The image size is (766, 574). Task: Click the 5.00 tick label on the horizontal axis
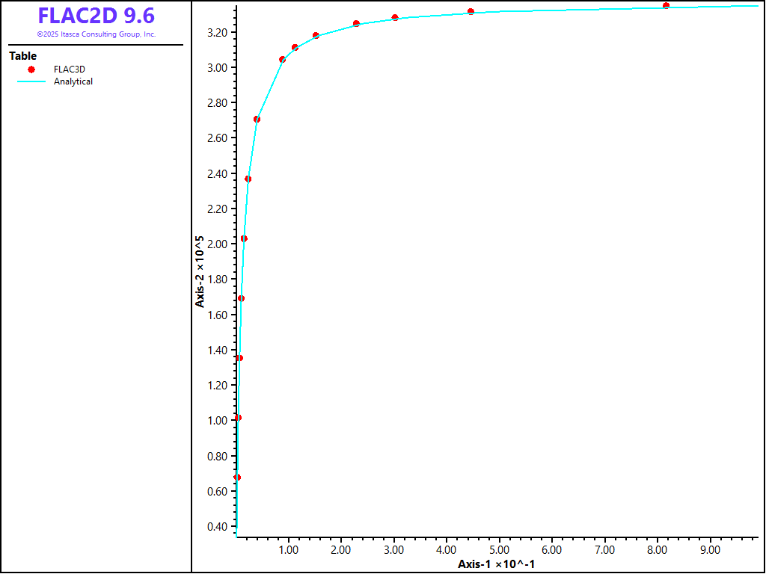coord(499,550)
